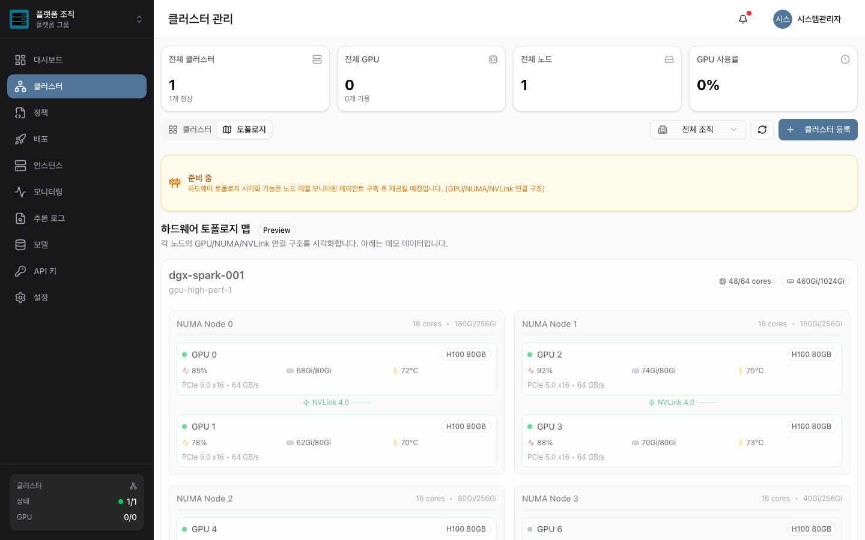Screen dimensions: 865x540
Task: Go to the 정책 page
Action: click(77, 113)
